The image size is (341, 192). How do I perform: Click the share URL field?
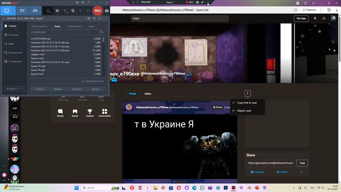pos(271,163)
